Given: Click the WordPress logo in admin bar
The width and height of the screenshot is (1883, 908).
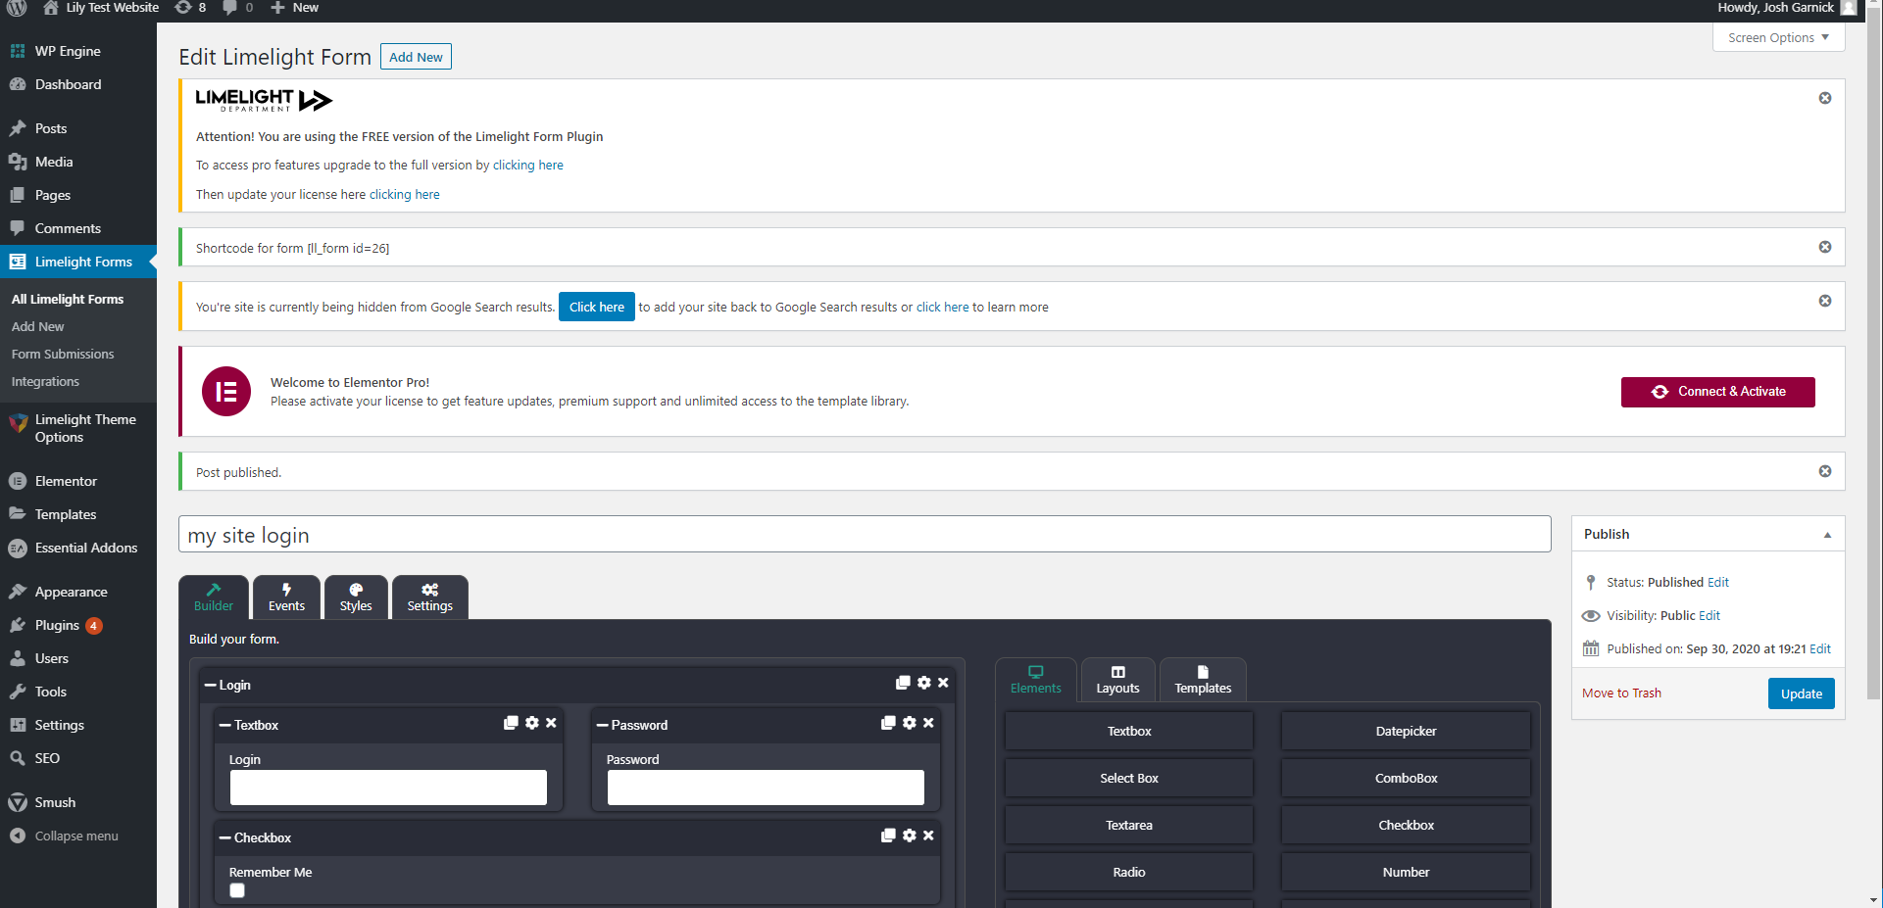Looking at the screenshot, I should [17, 8].
